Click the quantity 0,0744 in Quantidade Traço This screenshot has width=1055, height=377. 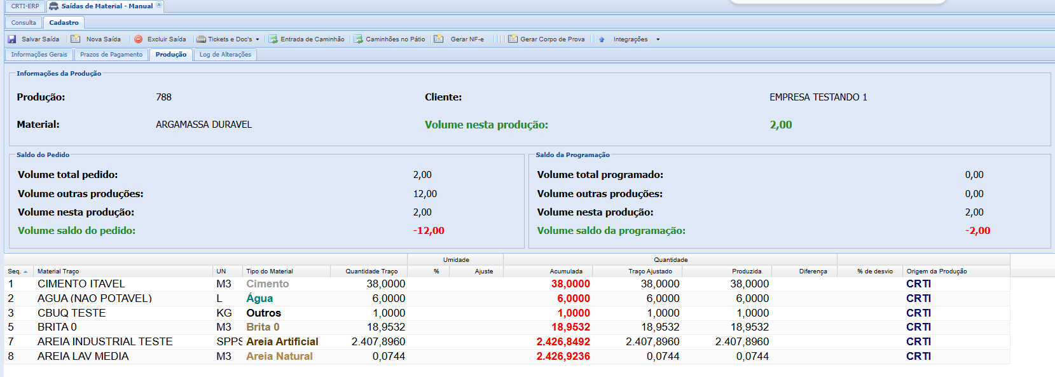coord(389,357)
